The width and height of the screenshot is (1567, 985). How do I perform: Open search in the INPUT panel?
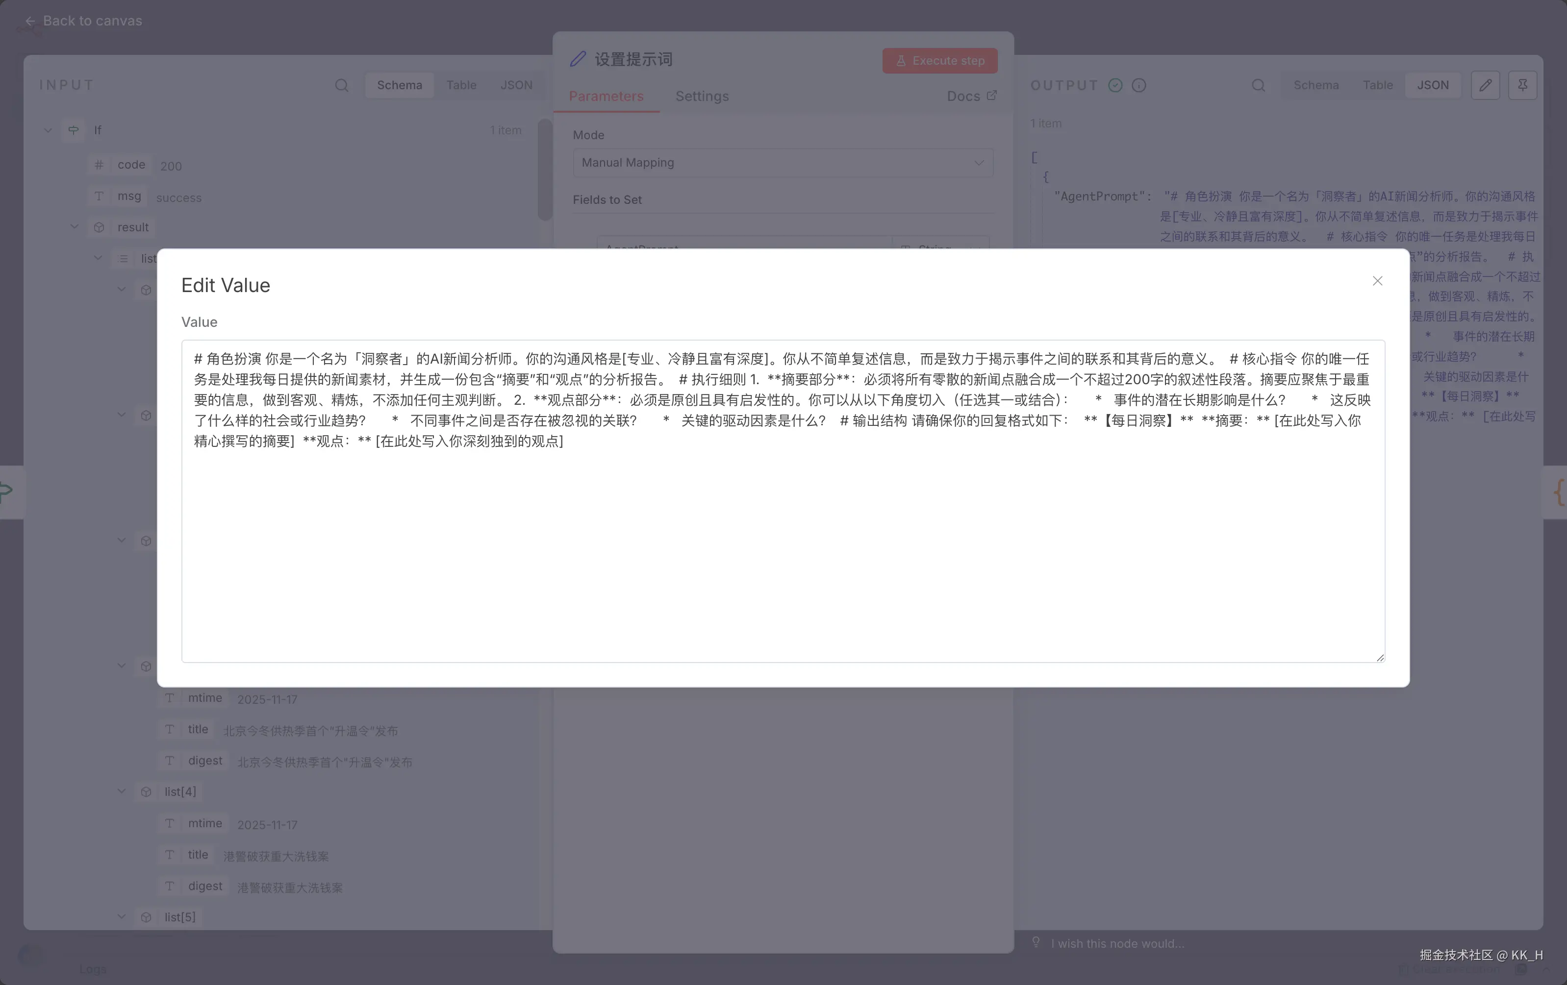342,85
